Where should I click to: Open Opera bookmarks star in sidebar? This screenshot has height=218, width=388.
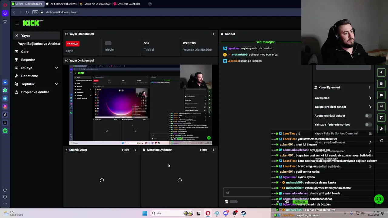[x=5, y=21]
